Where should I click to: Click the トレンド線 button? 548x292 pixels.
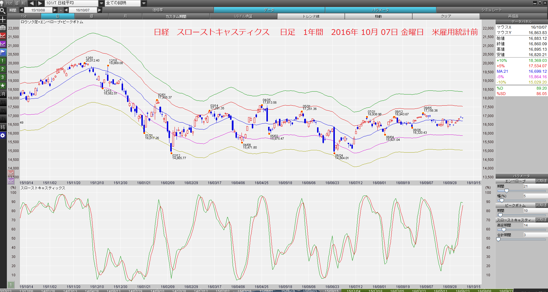(311, 16)
